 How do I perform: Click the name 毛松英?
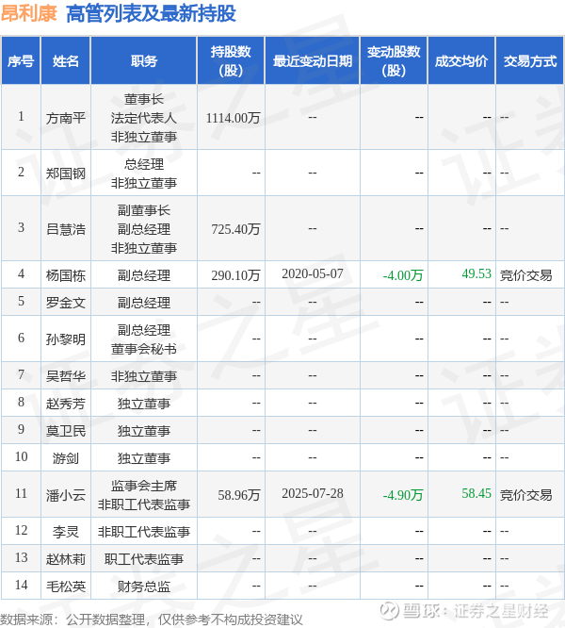click(66, 587)
